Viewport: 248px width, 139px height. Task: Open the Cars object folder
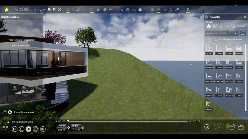click(x=229, y=50)
